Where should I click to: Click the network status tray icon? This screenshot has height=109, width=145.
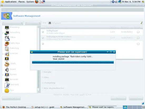pos(120,2)
